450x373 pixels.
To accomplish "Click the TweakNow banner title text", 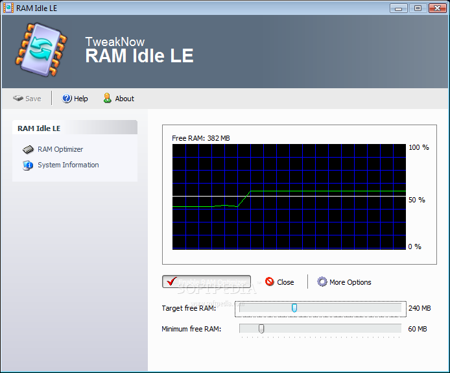I will pos(115,42).
